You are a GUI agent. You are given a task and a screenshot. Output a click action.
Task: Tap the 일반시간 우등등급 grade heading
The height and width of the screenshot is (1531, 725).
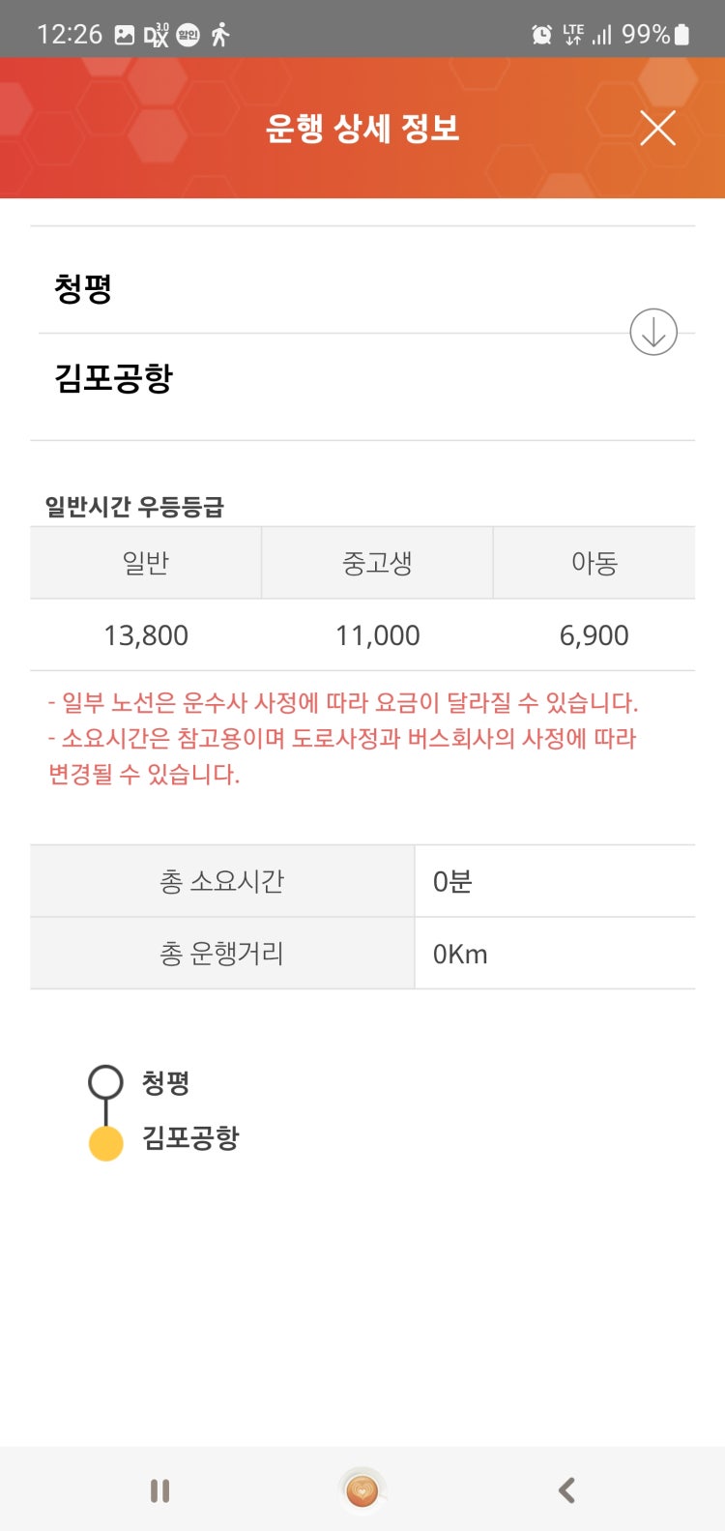[x=134, y=506]
